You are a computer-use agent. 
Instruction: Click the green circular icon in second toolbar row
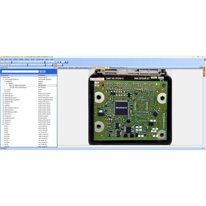[x=9, y=65]
